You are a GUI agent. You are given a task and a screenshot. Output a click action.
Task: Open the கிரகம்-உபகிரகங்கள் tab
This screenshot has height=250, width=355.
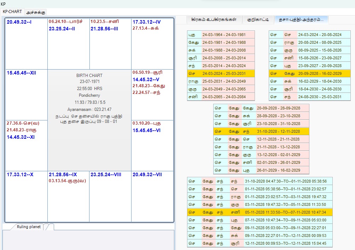click(x=214, y=20)
